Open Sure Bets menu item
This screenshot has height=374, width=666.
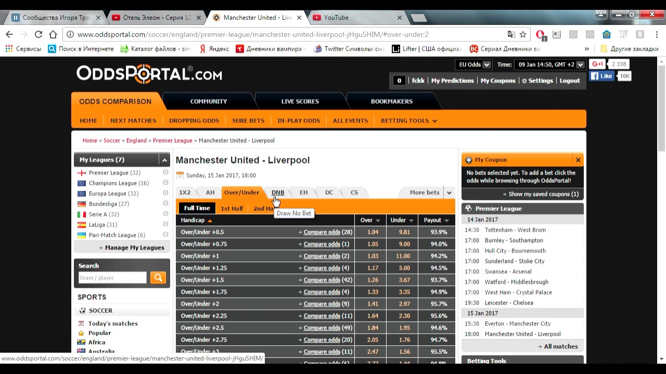pos(248,121)
